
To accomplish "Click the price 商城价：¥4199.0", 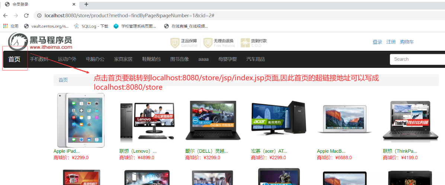I will (x=400, y=158).
